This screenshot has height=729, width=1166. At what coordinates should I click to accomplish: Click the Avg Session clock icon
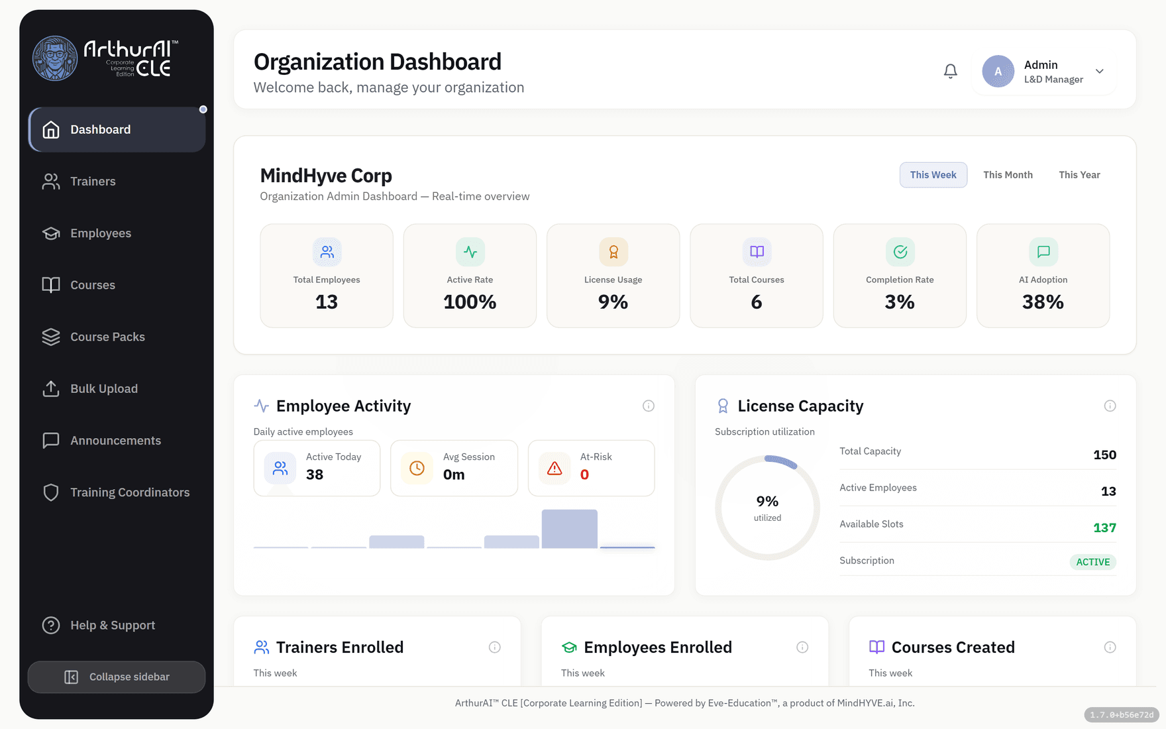pyautogui.click(x=417, y=468)
